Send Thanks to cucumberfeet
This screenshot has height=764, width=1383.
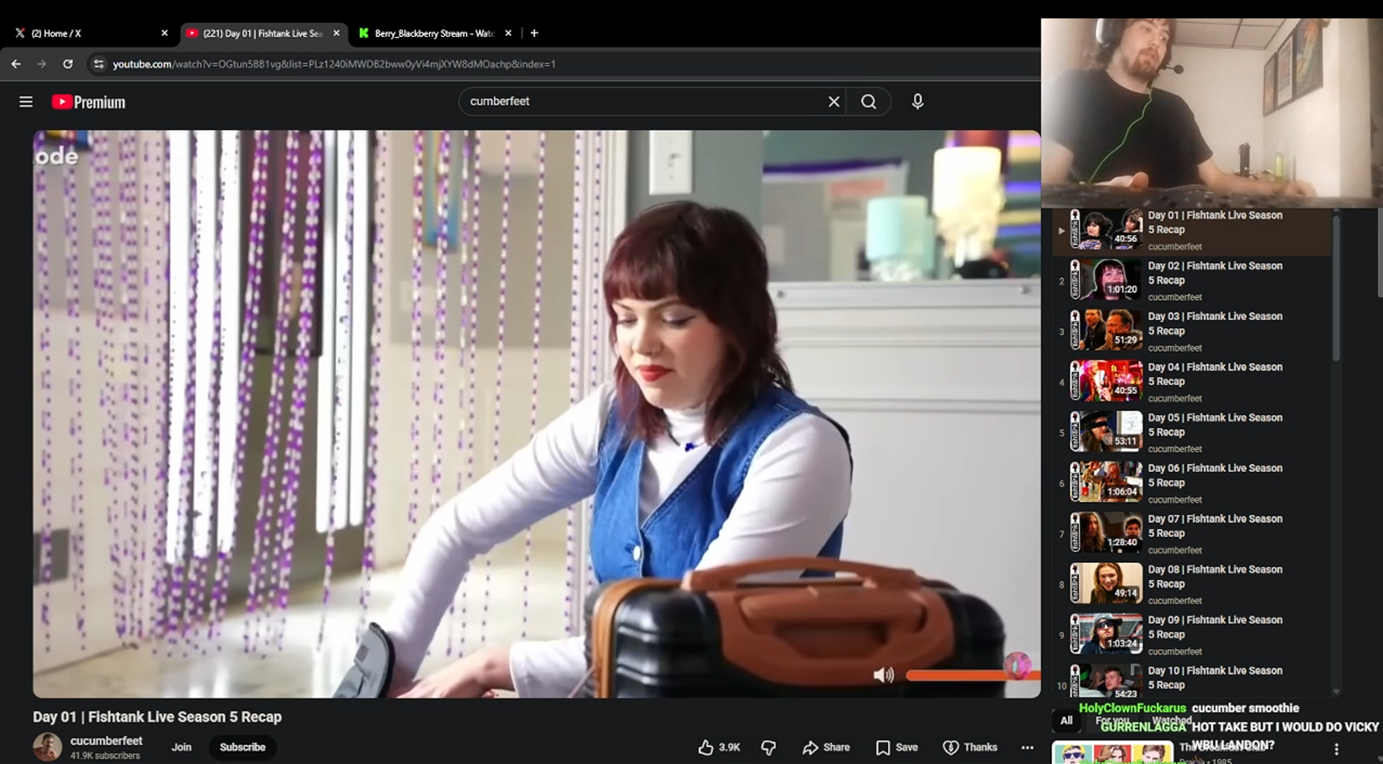[x=970, y=747]
